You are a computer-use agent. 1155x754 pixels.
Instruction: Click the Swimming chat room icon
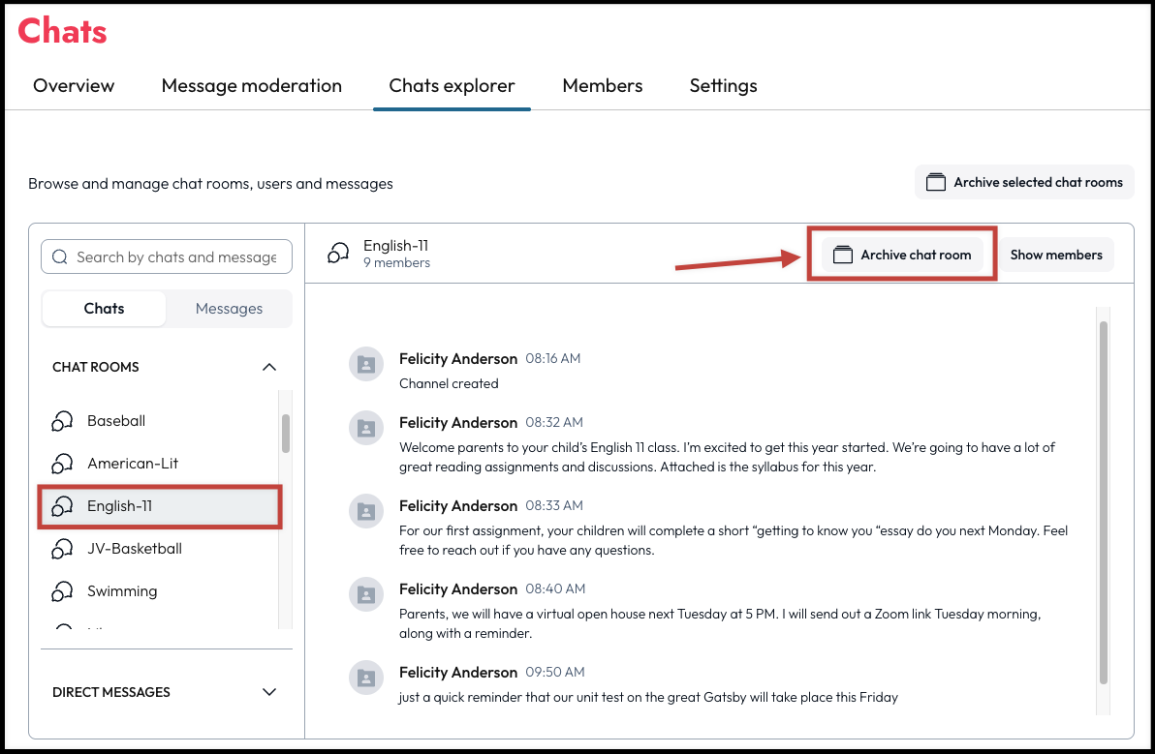pyautogui.click(x=62, y=591)
